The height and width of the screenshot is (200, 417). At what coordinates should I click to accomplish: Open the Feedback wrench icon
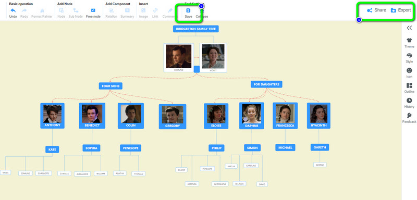pos(409,116)
